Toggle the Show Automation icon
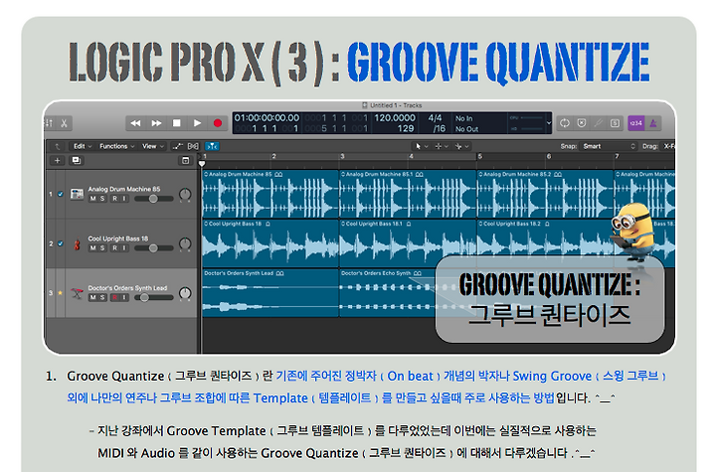This screenshot has width=716, height=472. coord(178,146)
